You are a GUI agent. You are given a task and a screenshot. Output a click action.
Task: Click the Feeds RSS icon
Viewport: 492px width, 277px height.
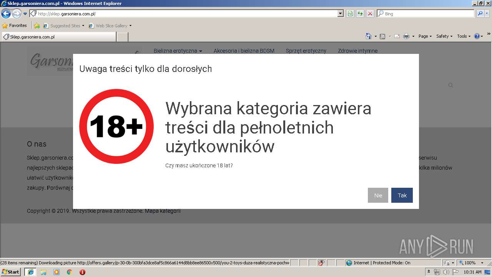[382, 36]
